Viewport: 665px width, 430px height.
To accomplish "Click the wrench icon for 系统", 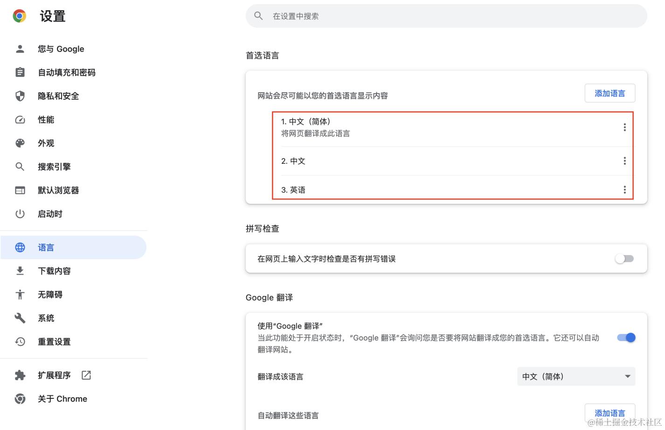I will [20, 318].
